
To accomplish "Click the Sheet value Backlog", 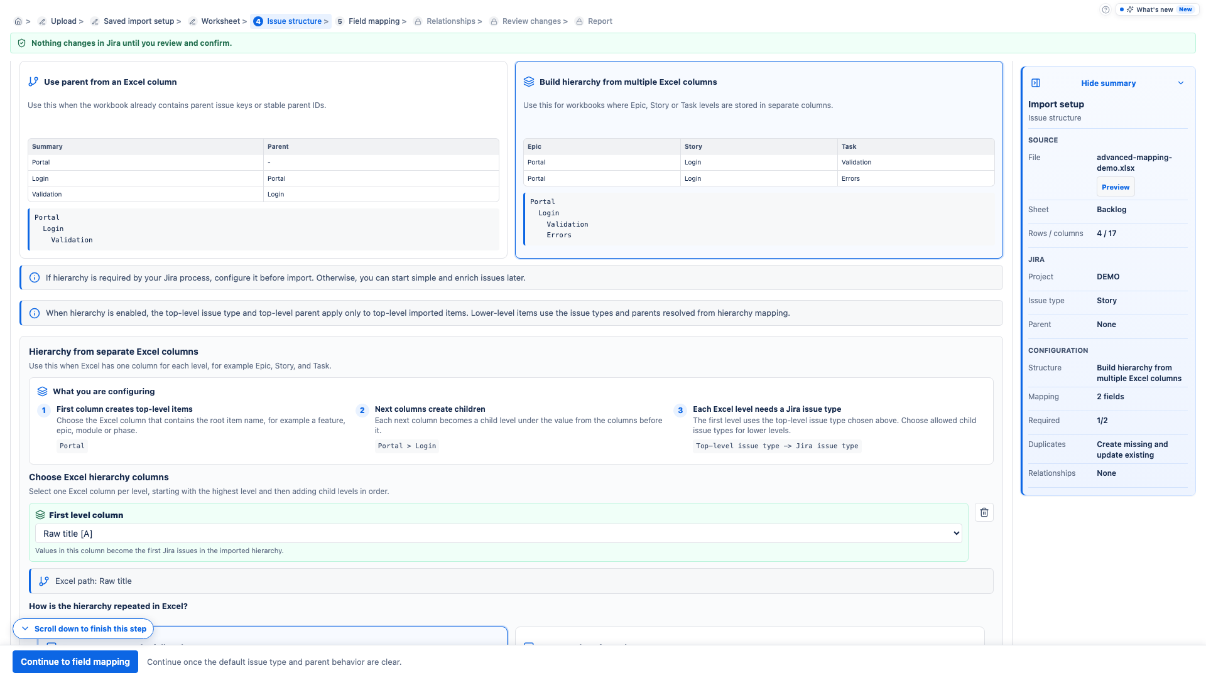I will point(1112,210).
